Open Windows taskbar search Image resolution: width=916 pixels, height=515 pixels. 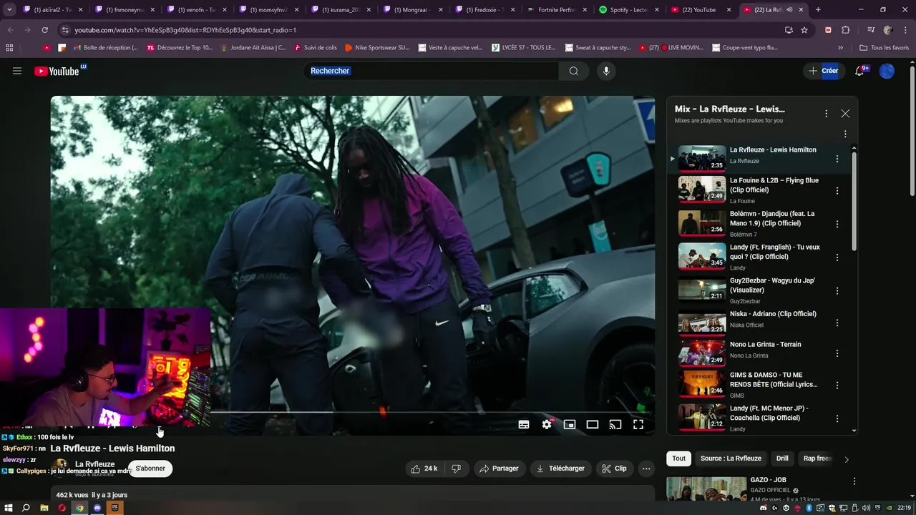point(26,508)
